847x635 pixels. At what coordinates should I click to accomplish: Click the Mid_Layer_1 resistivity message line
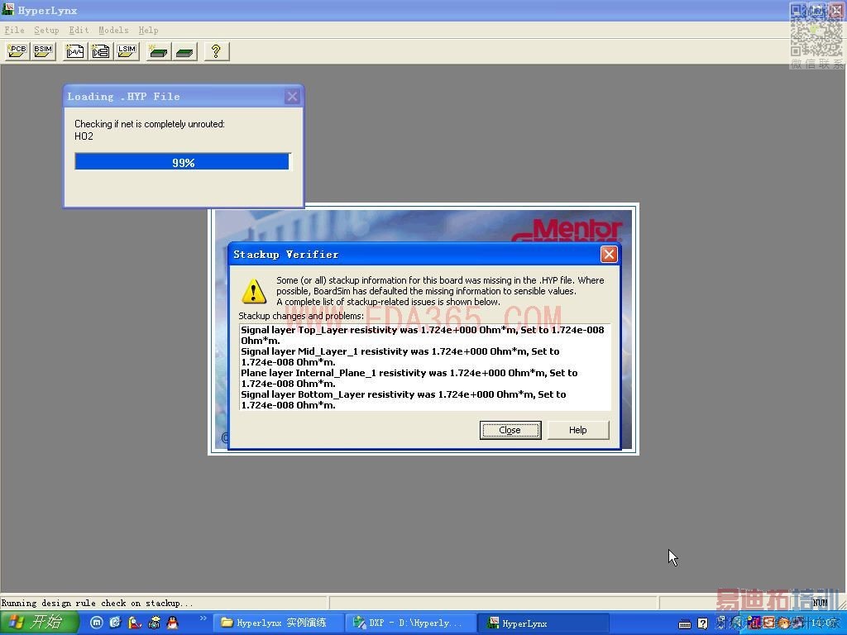click(x=400, y=356)
